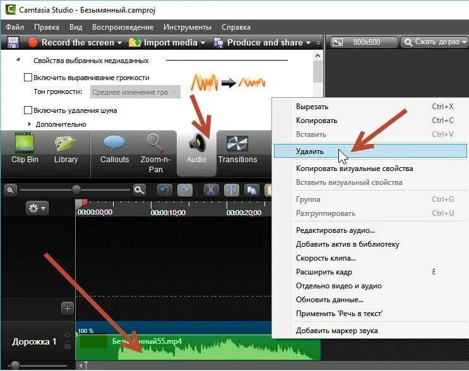Viewport: 469px width, 371px height.
Task: Select 'Добавить актив в библиотеку' entry
Action: [x=371, y=244]
